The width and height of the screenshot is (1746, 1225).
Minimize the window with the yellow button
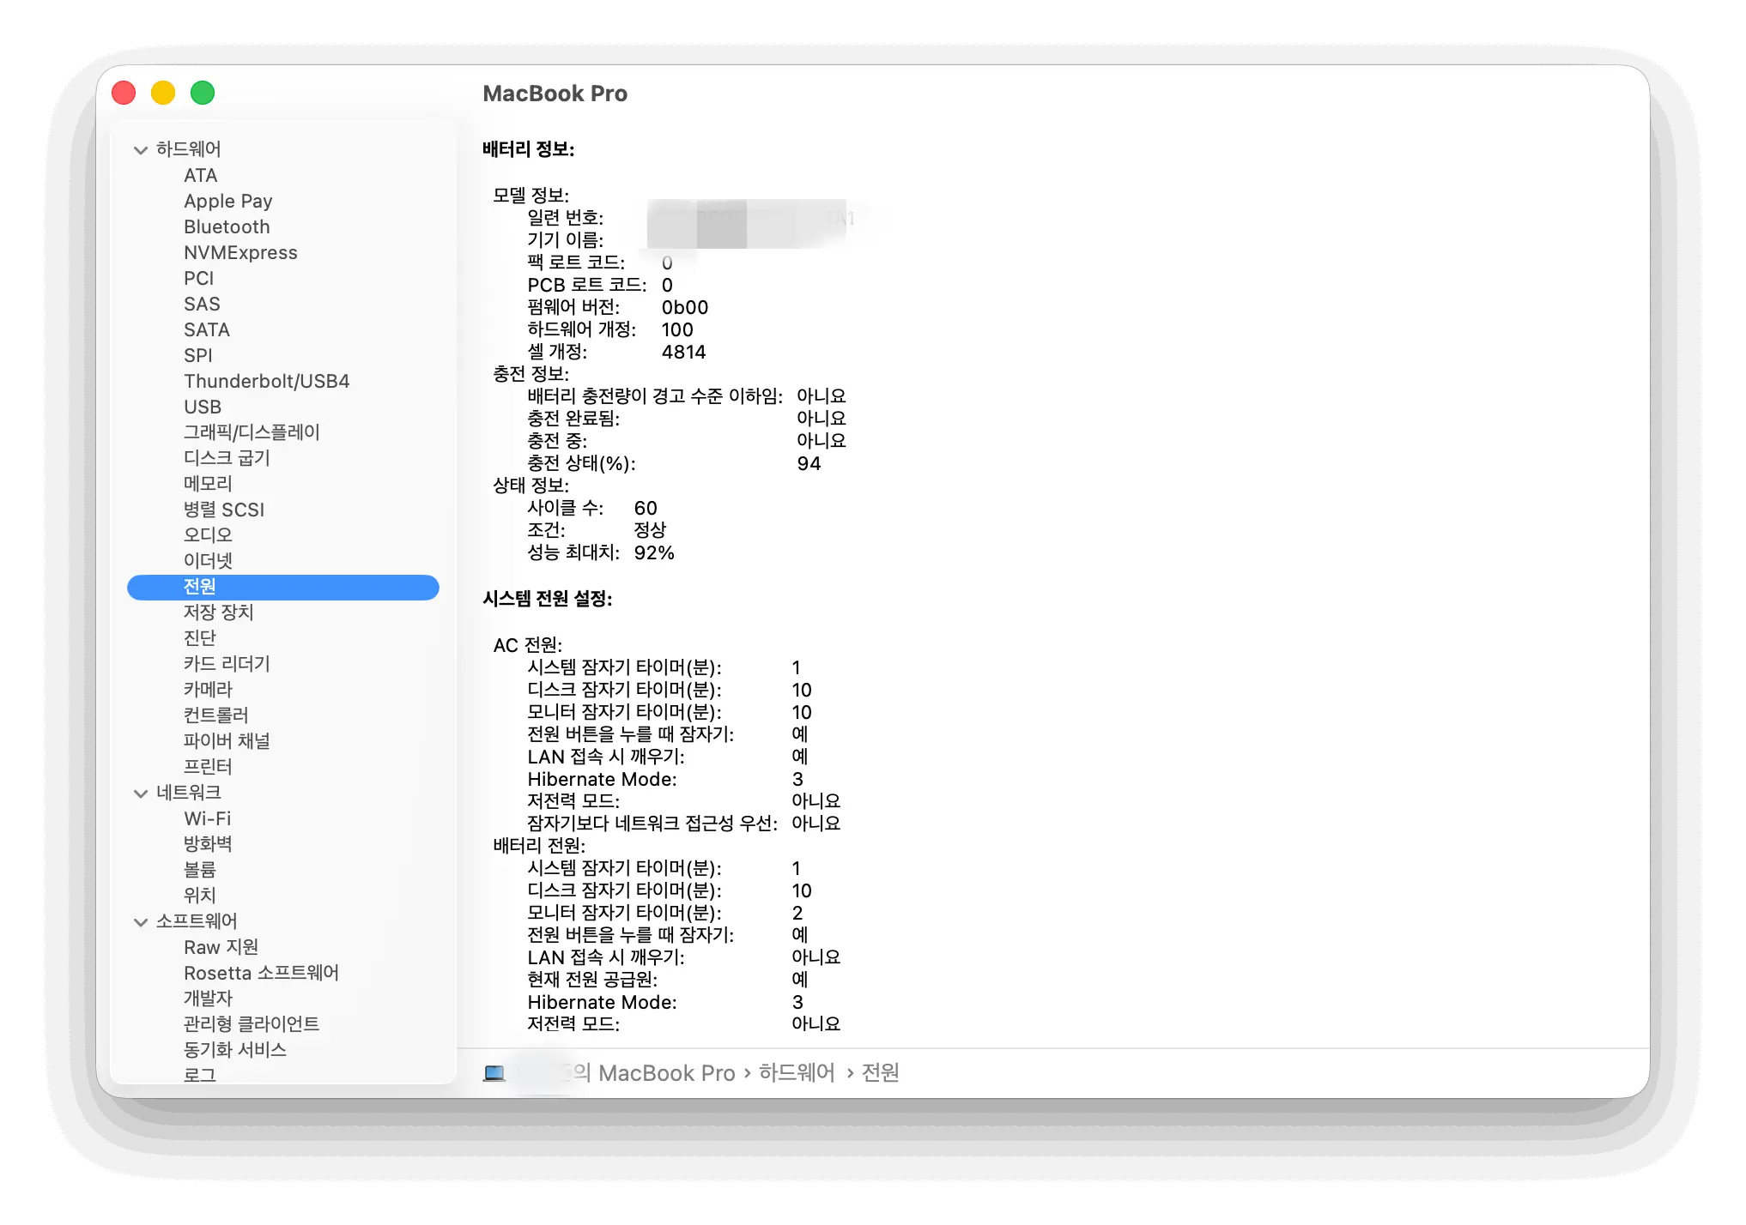[163, 93]
